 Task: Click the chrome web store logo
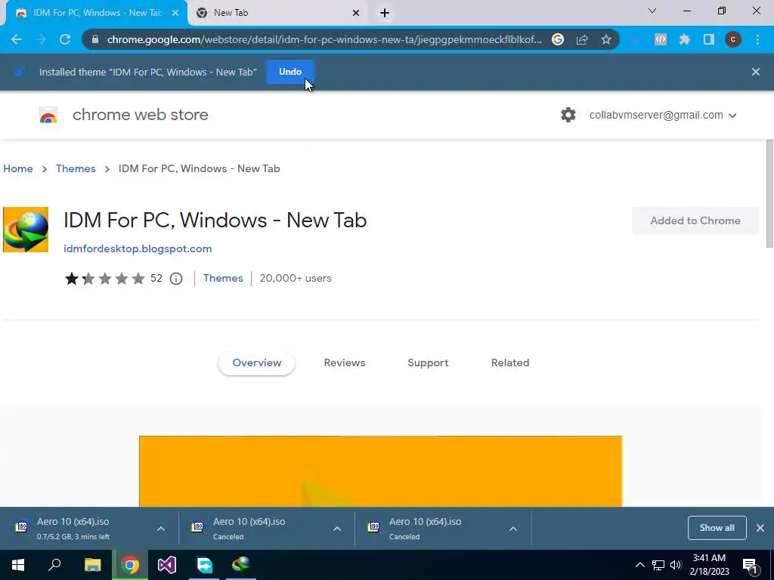click(48, 115)
